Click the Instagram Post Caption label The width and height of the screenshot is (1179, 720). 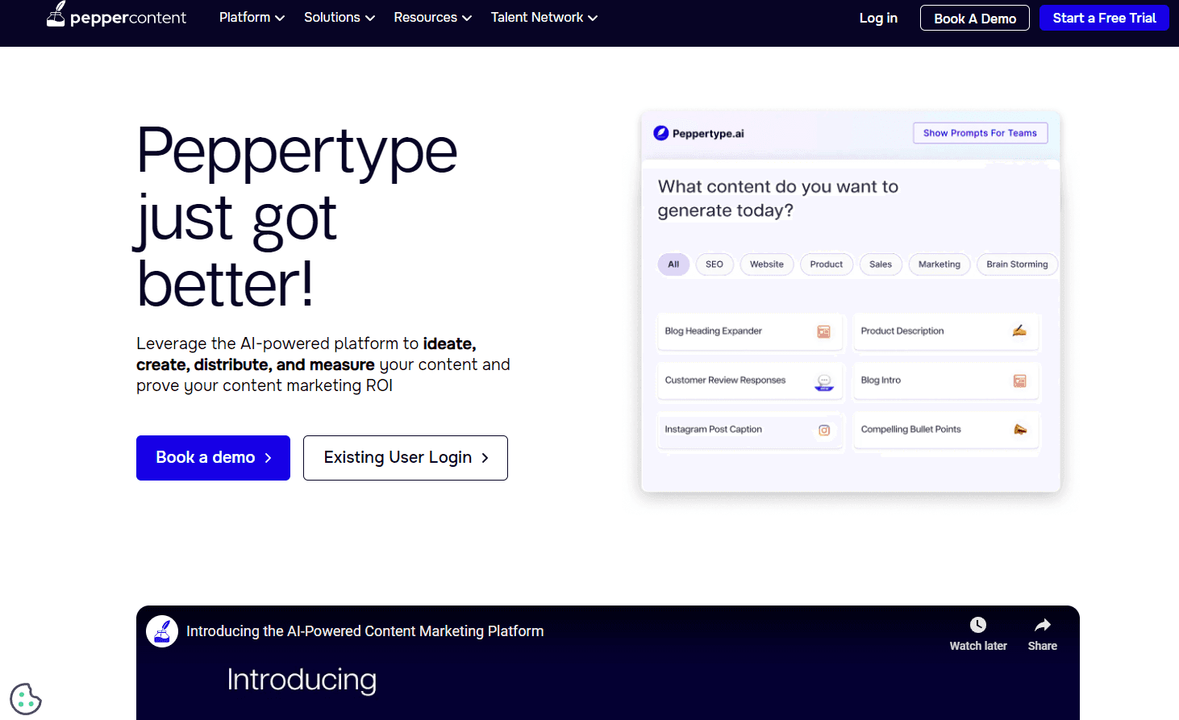click(x=713, y=430)
